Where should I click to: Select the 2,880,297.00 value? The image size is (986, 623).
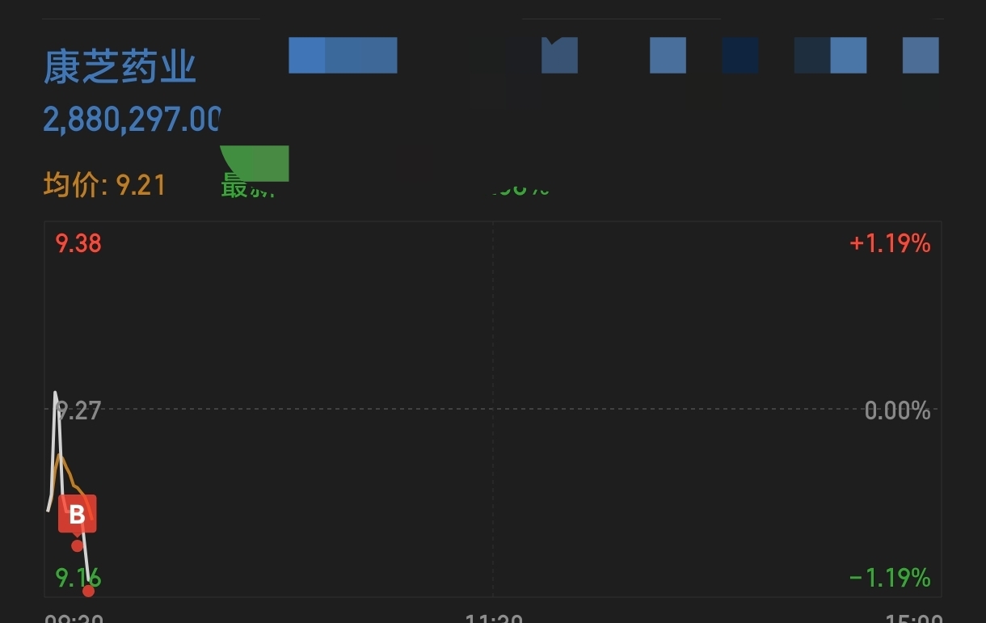point(132,120)
